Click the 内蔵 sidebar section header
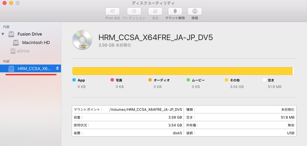 tap(6, 27)
